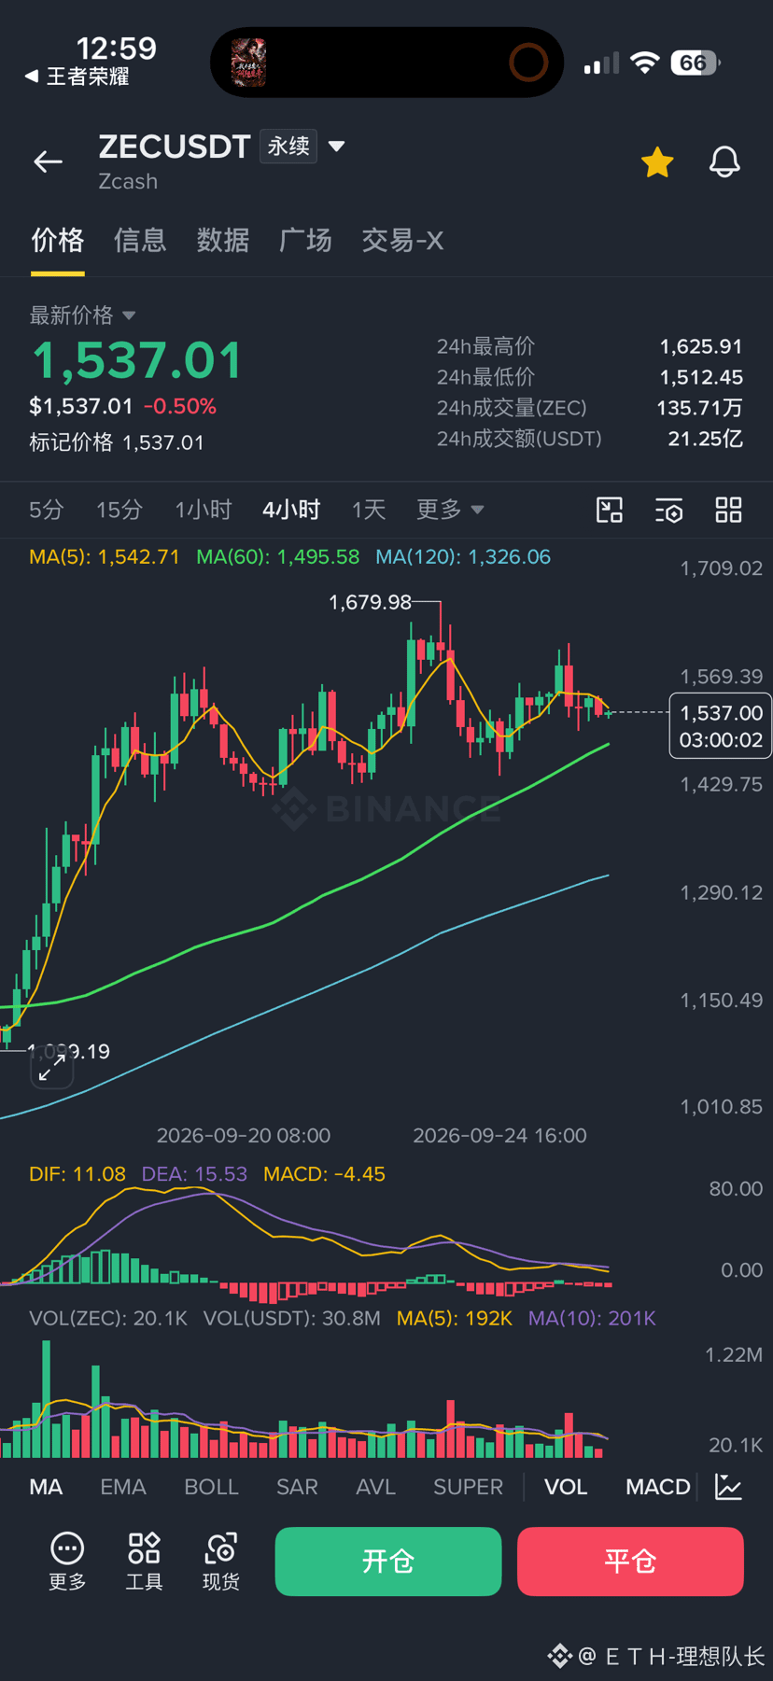Select the 15分 chart interval
This screenshot has height=1681, width=773.
point(119,510)
